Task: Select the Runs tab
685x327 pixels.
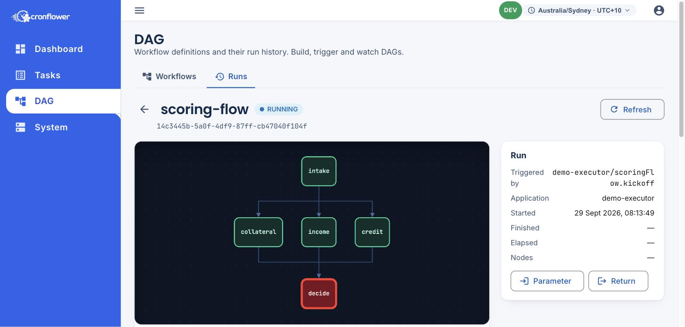Action: pos(231,77)
